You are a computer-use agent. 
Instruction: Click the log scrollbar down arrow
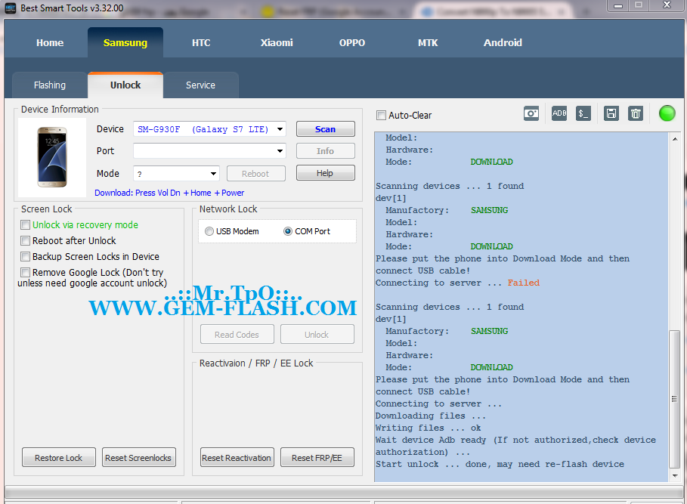(x=675, y=475)
